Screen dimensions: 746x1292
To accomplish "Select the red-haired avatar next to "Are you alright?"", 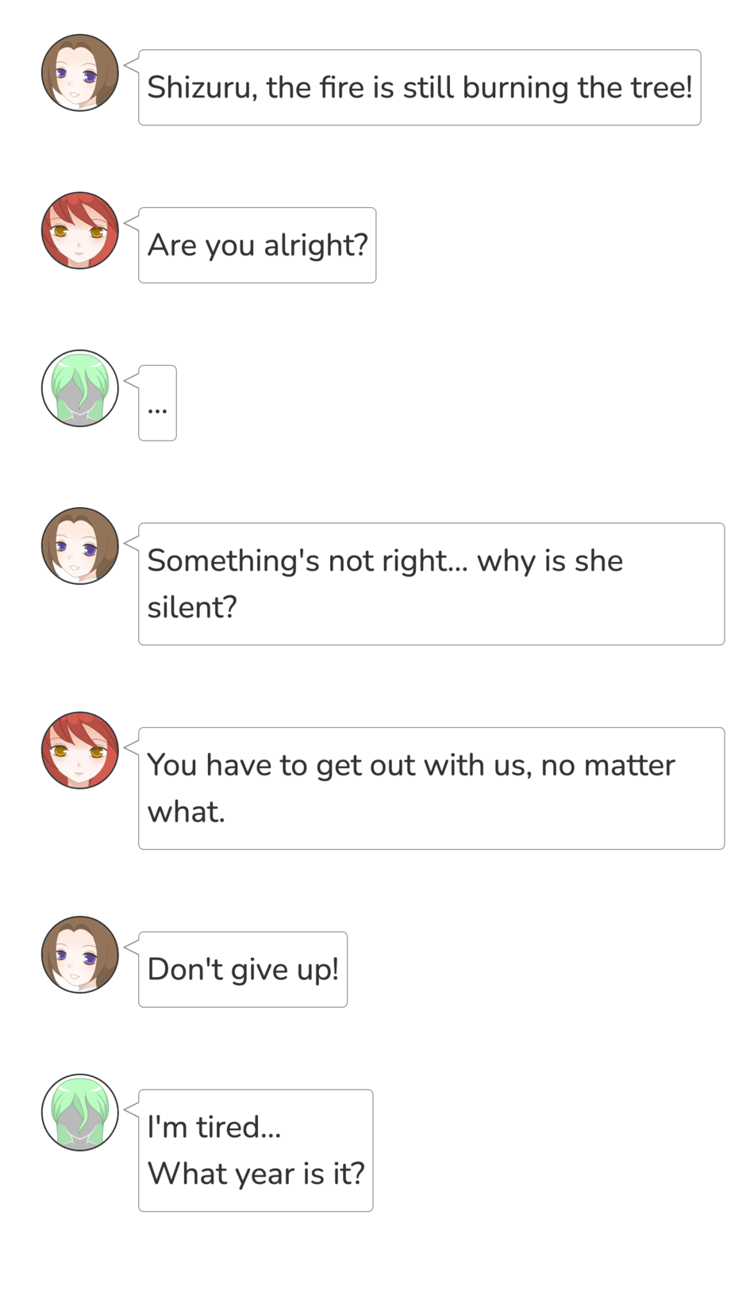I will (80, 230).
